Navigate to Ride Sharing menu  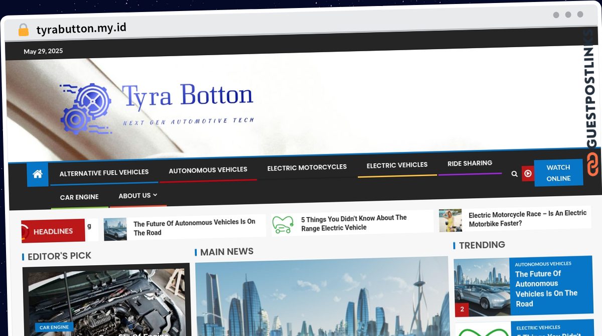click(x=470, y=163)
